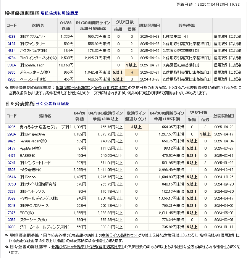The height and width of the screenshot is (258, 247).
Task: Click 10,160円 closing price of ZenmuTech
Action: tap(66, 65)
